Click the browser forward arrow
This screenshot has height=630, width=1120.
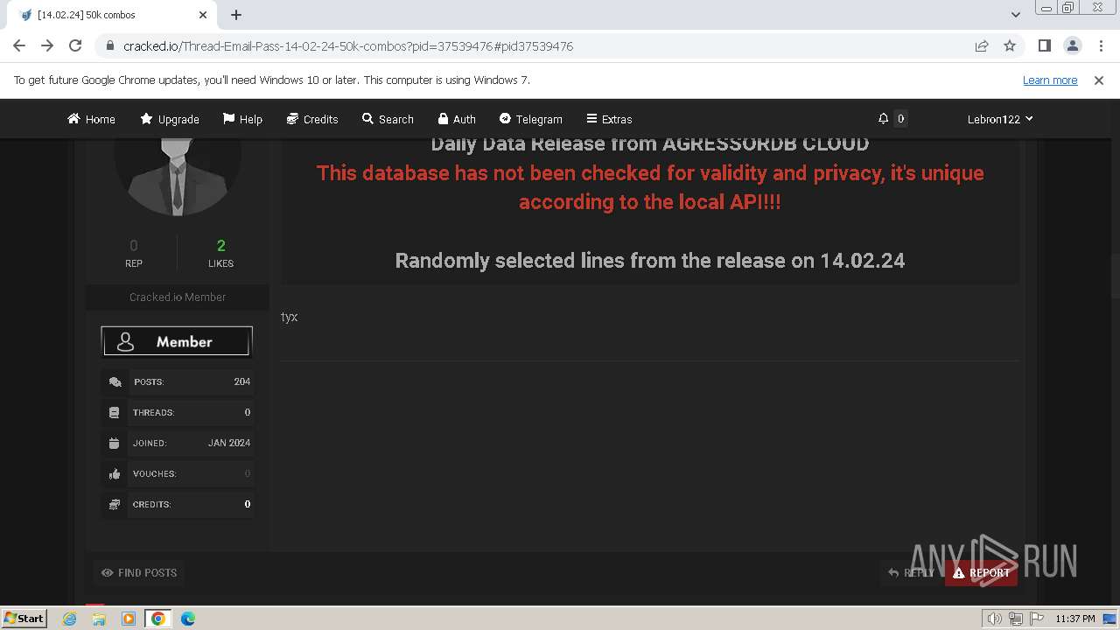click(47, 45)
